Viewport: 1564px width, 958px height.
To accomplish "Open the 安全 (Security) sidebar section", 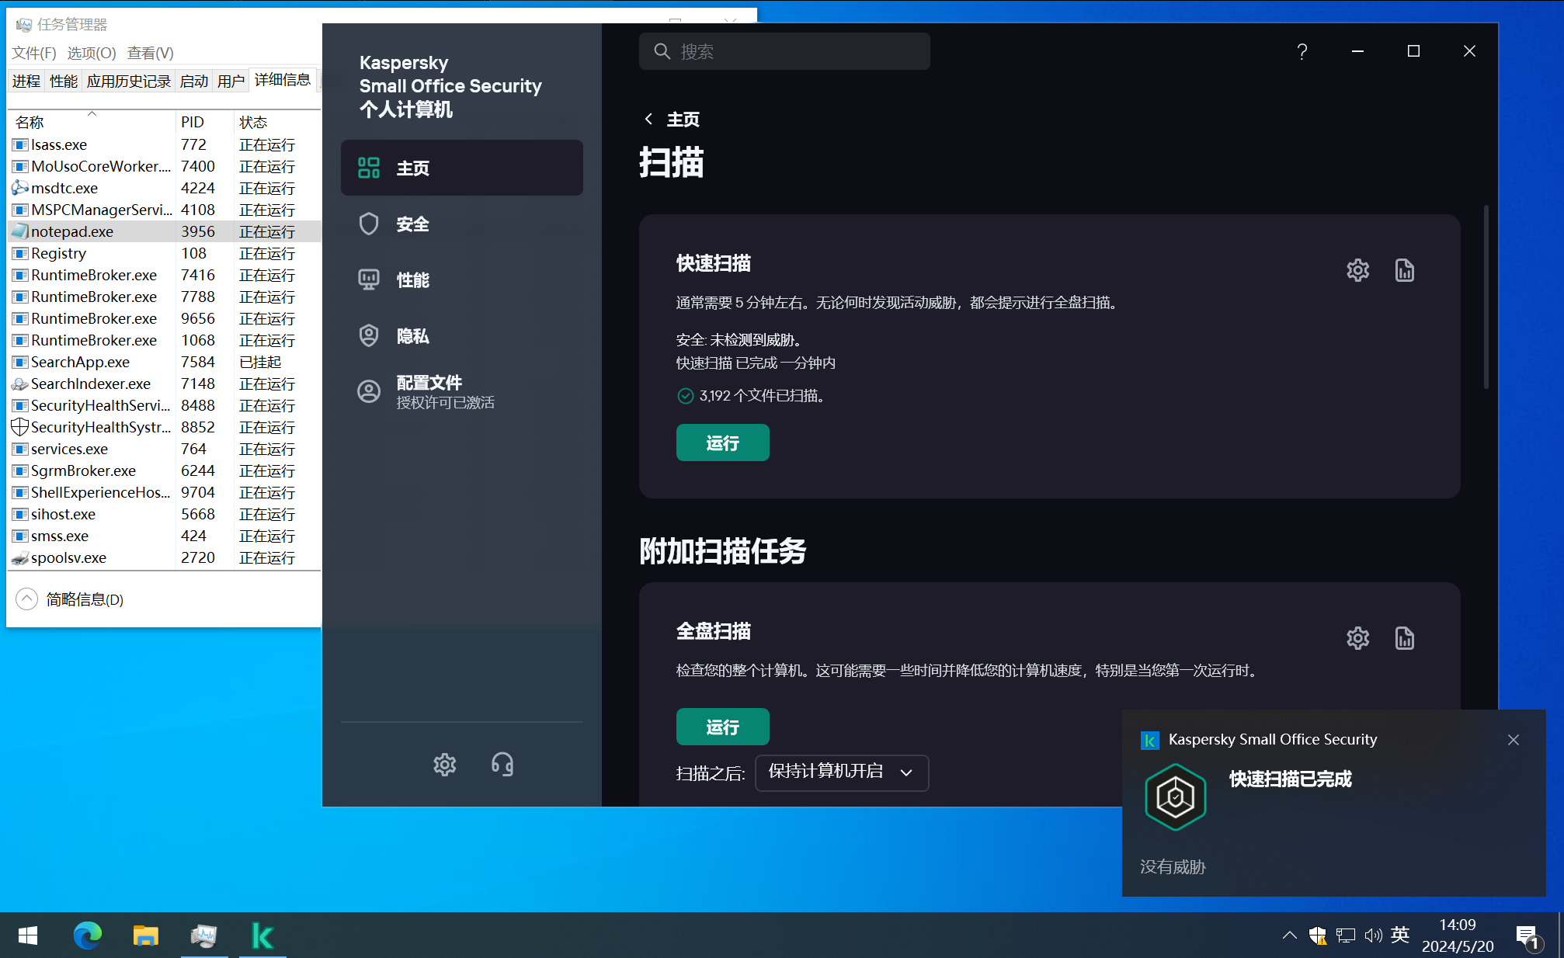I will click(x=412, y=224).
